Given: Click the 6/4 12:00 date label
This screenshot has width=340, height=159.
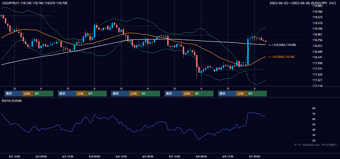Looking at the screenshot, I should pyautogui.click(x=121, y=156).
